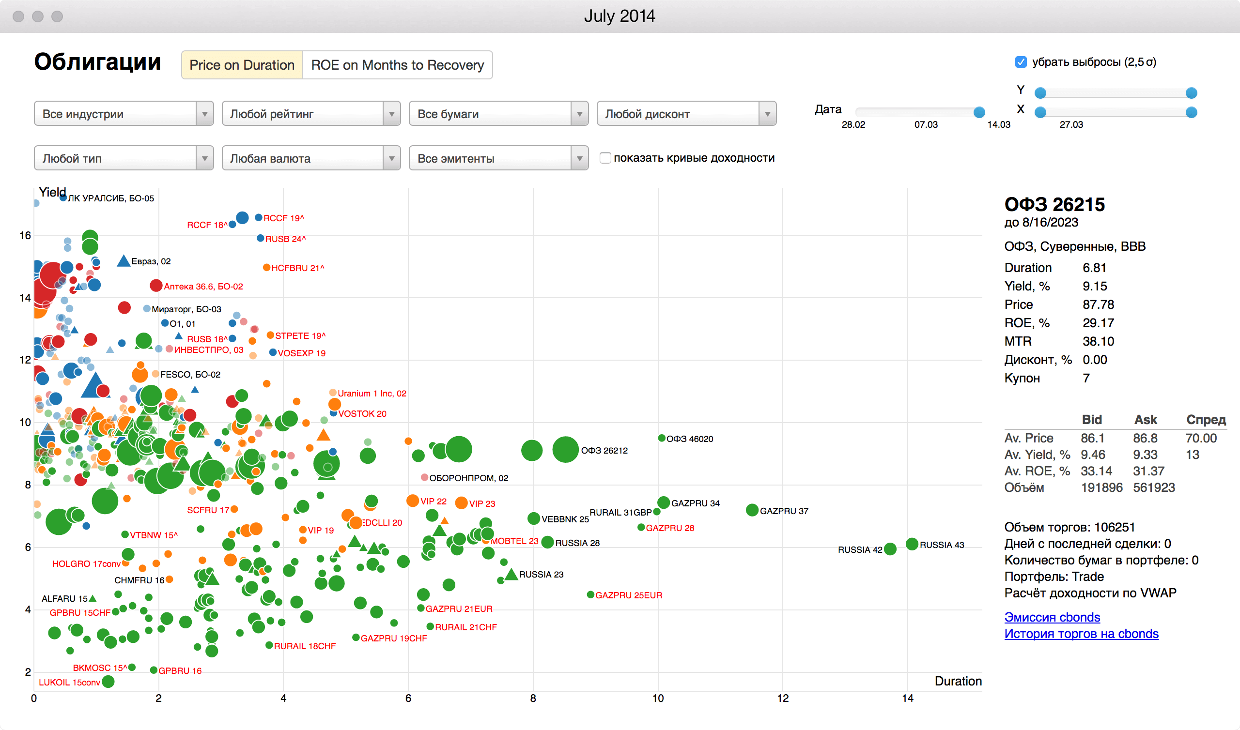
Task: Select the STPETE 19^ orange point
Action: [270, 335]
